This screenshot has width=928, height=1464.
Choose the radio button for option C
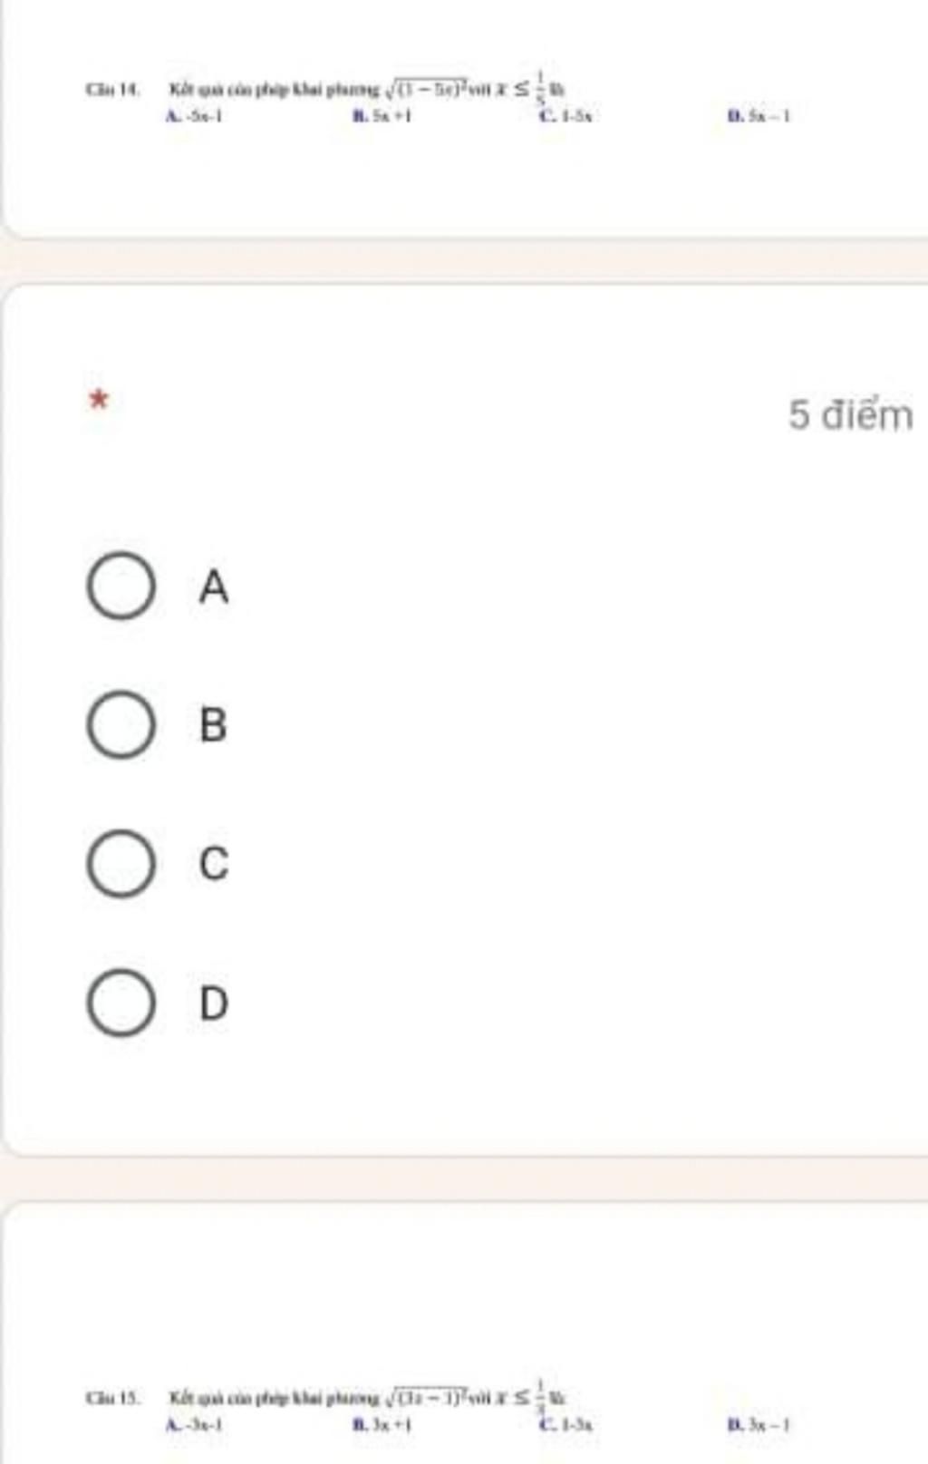click(121, 863)
